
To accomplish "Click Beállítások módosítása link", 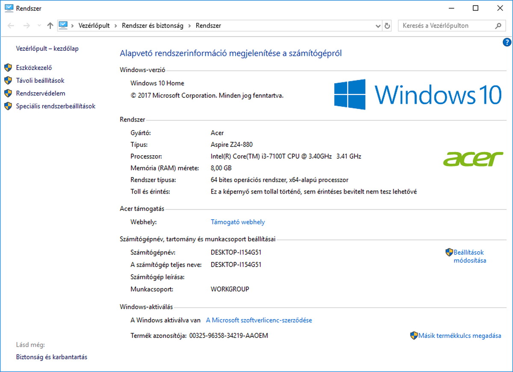I will tap(469, 256).
